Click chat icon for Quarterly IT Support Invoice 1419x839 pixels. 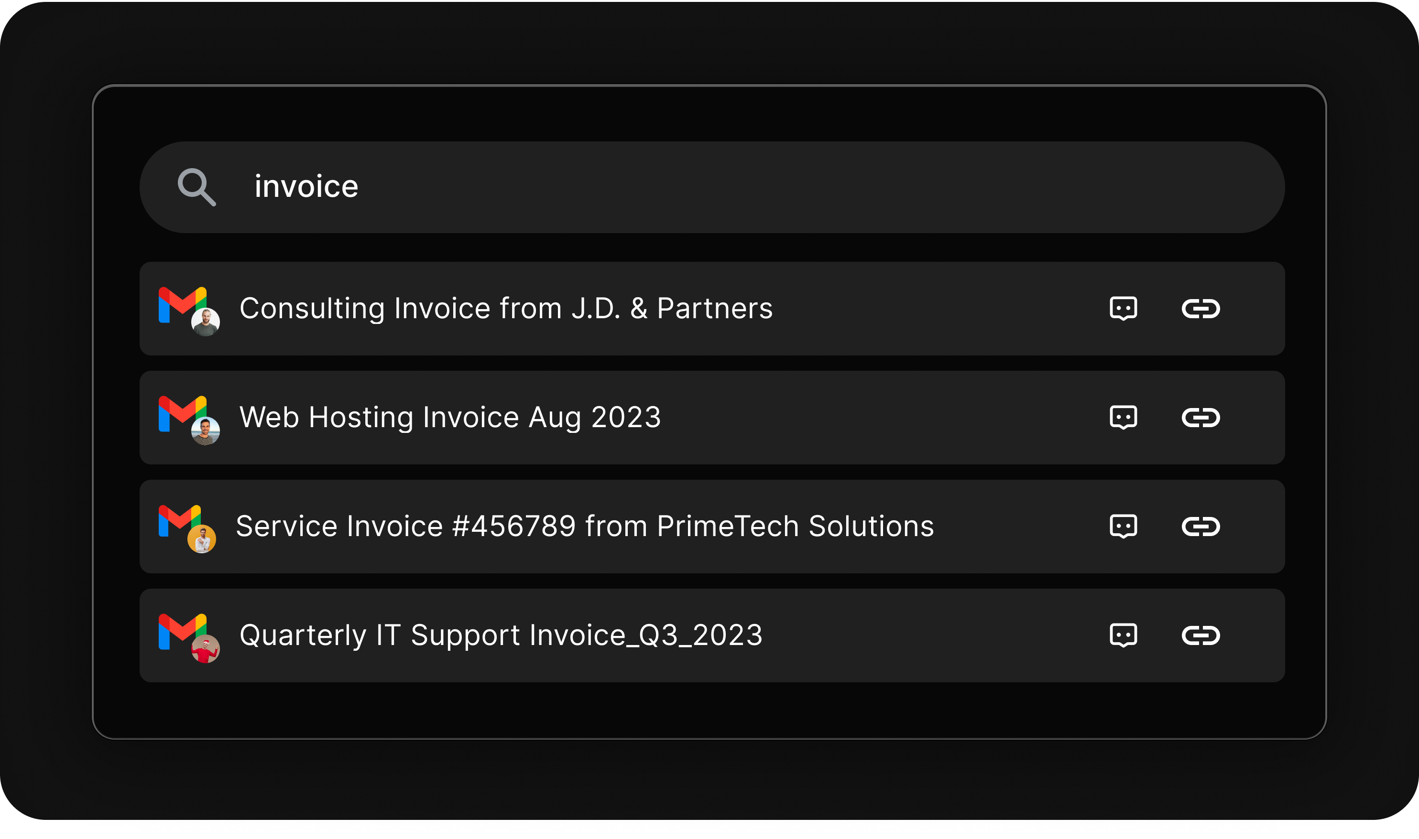pos(1123,635)
